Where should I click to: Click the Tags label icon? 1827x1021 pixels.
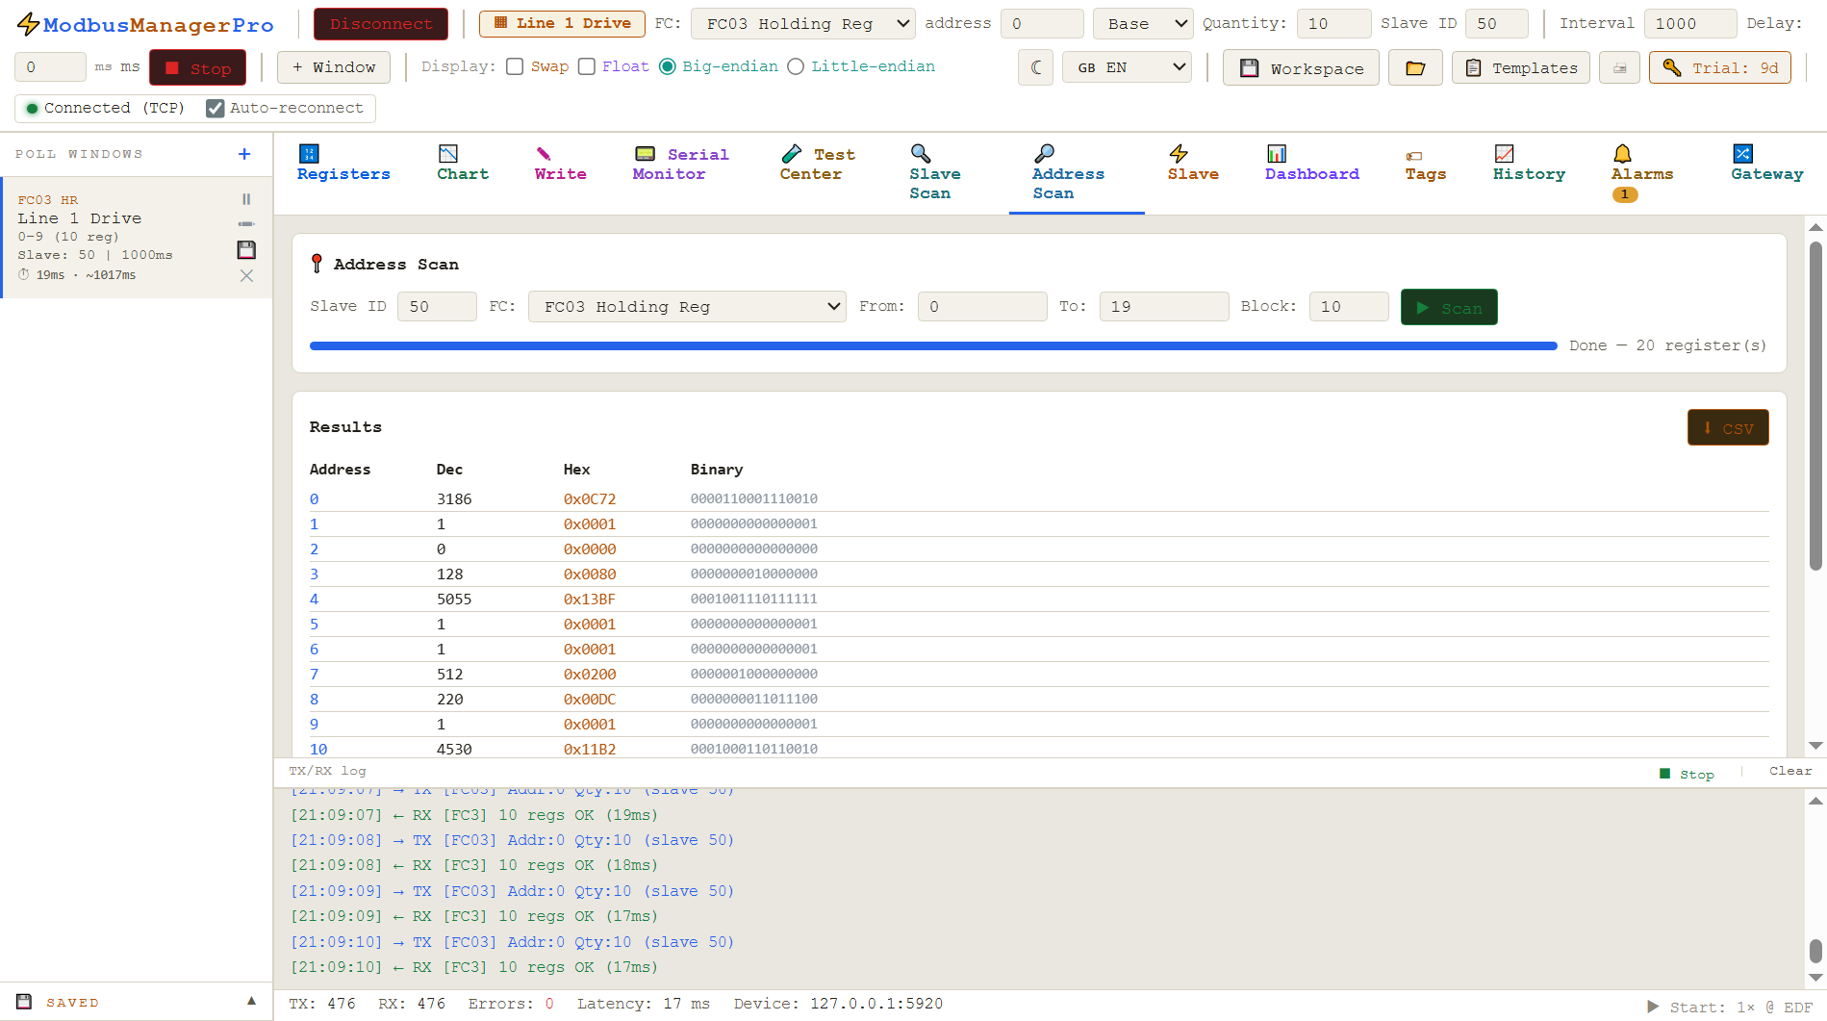point(1414,156)
